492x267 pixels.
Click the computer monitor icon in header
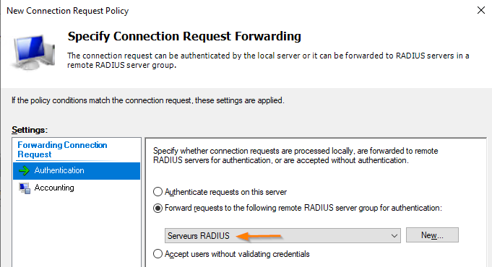click(x=33, y=53)
